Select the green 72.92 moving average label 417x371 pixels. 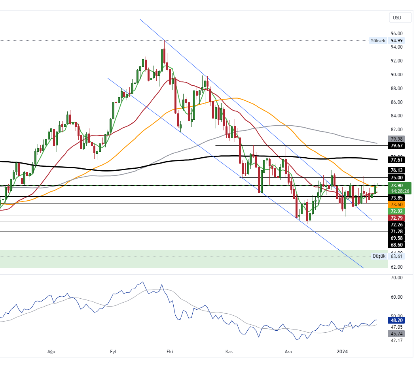click(x=397, y=211)
